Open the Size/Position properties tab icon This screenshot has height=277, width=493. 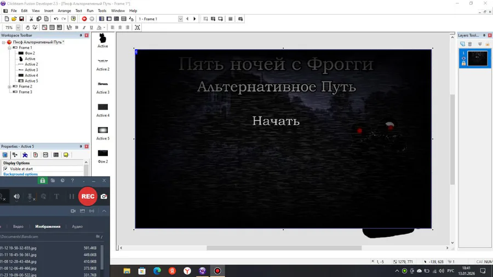(15, 155)
